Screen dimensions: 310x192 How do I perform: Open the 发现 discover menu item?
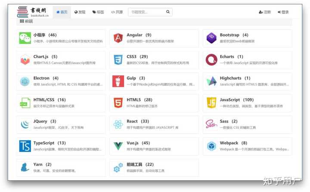pos(80,12)
